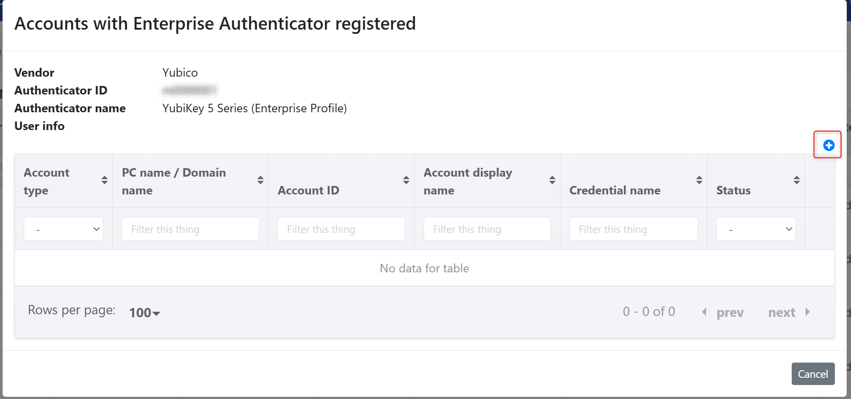Sort by Account ID column arrows
The height and width of the screenshot is (399, 851).
click(406, 180)
